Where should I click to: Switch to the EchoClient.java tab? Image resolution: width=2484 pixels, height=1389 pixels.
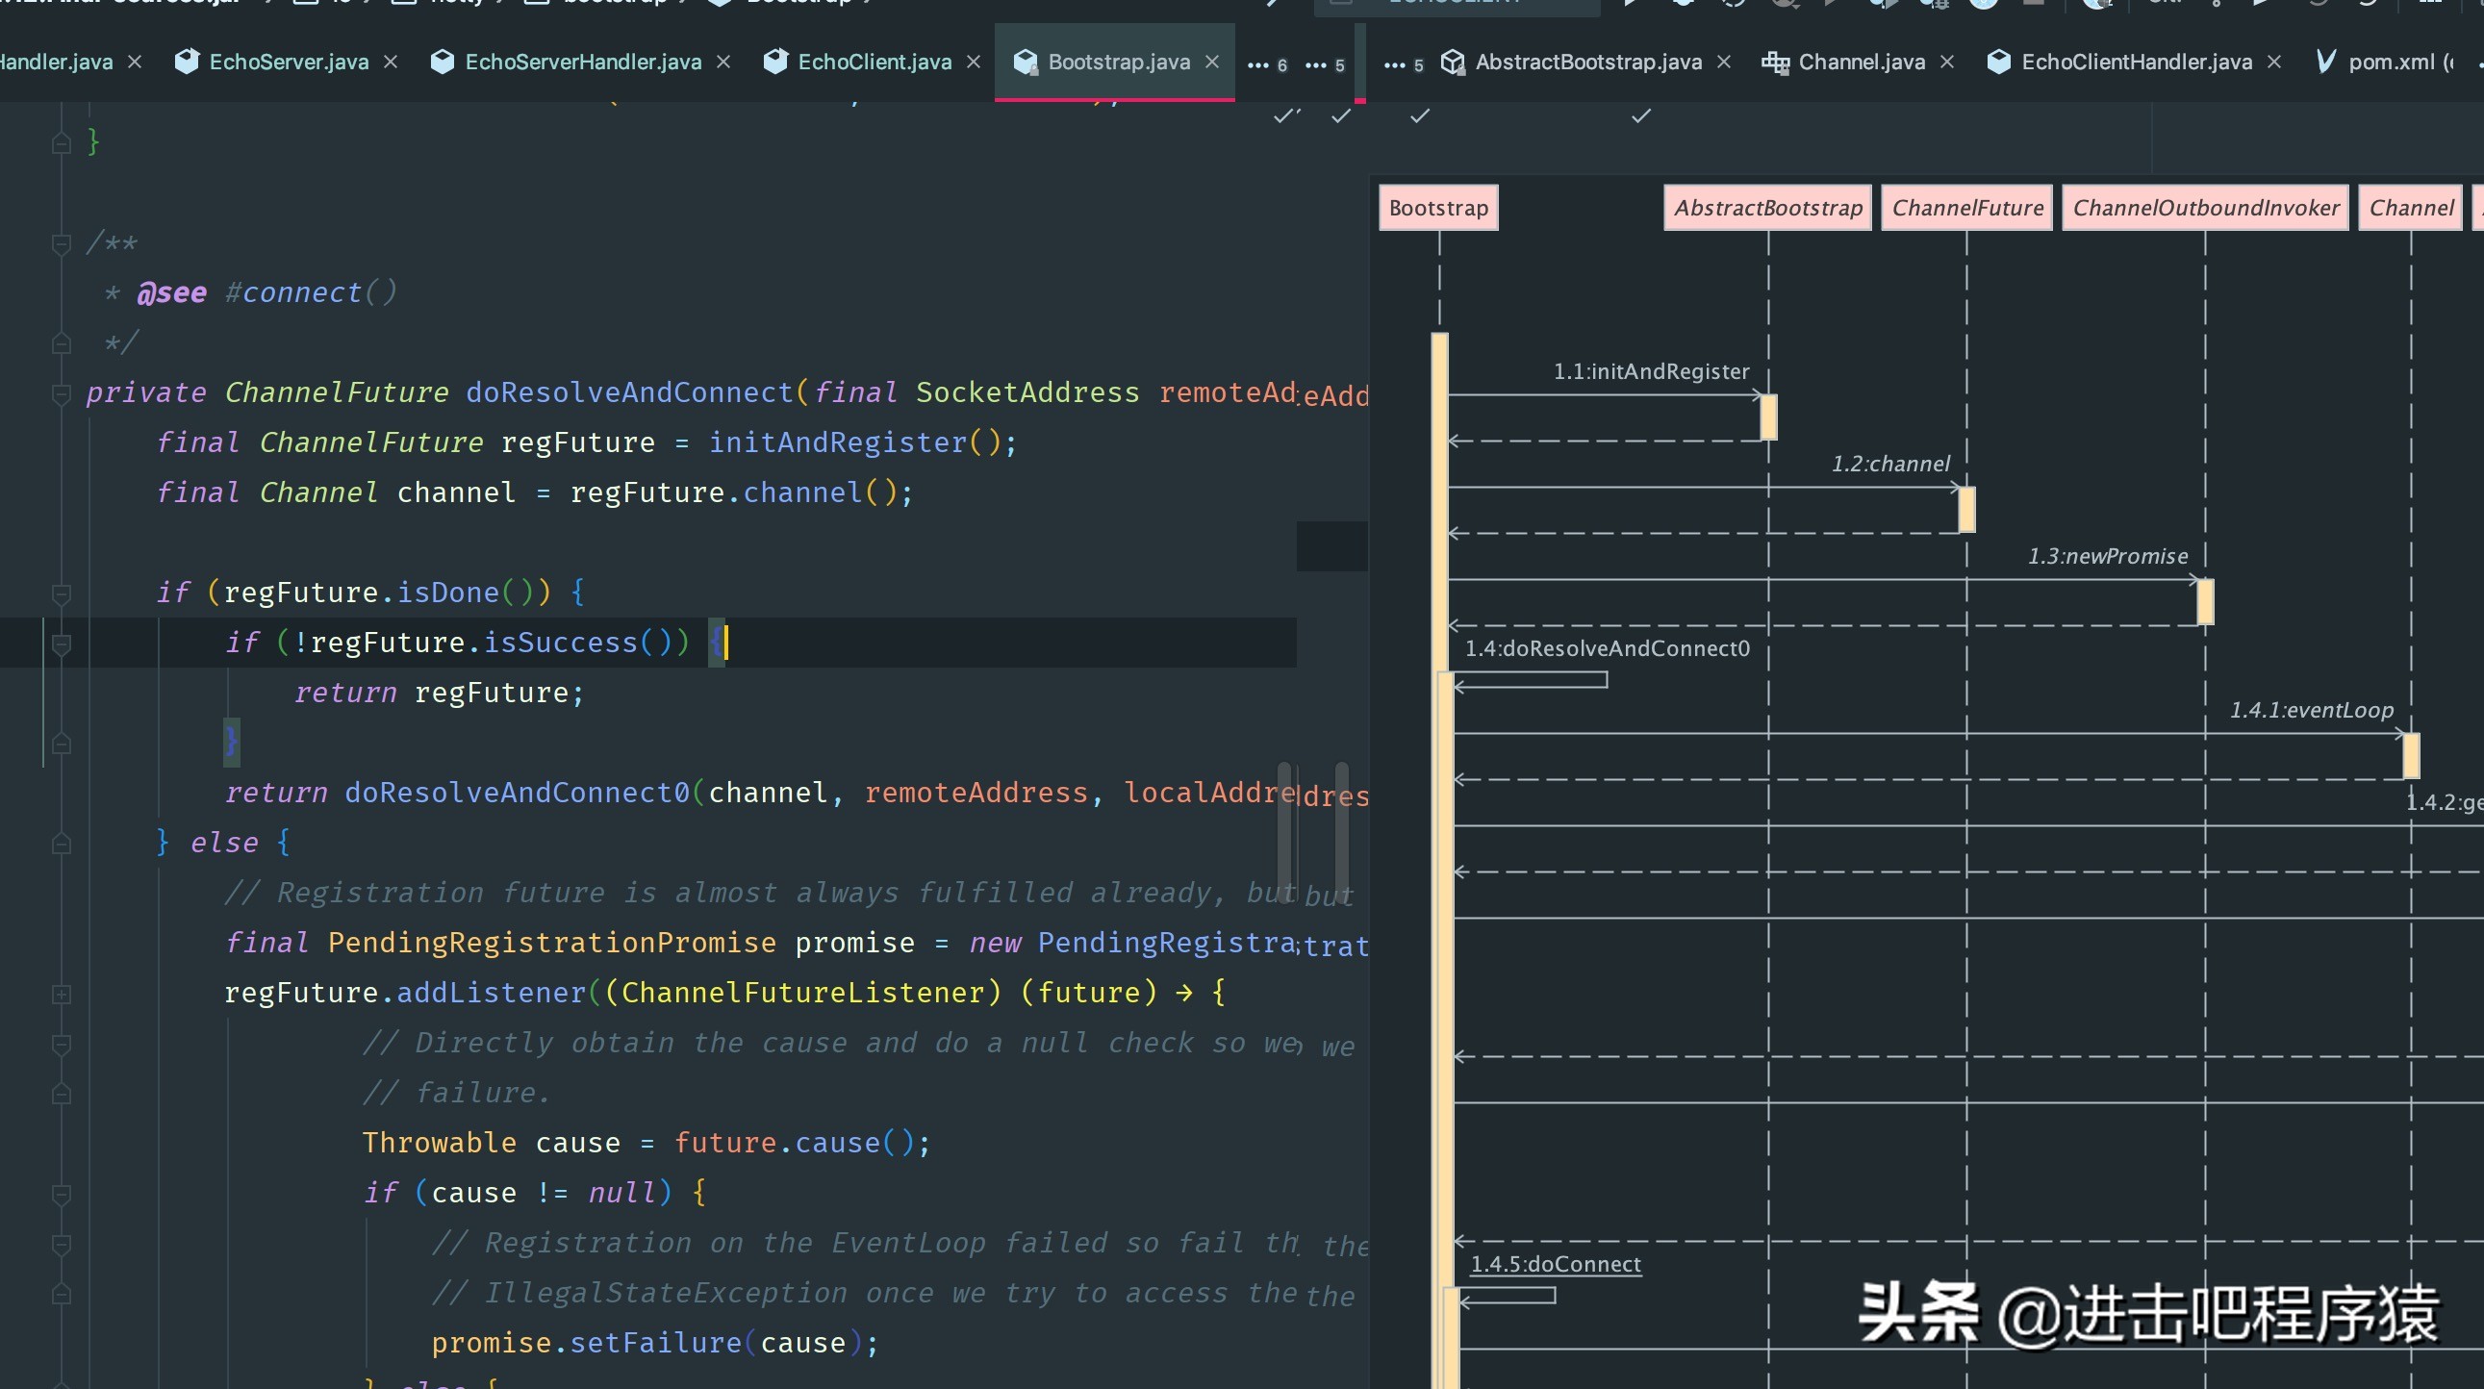874,62
